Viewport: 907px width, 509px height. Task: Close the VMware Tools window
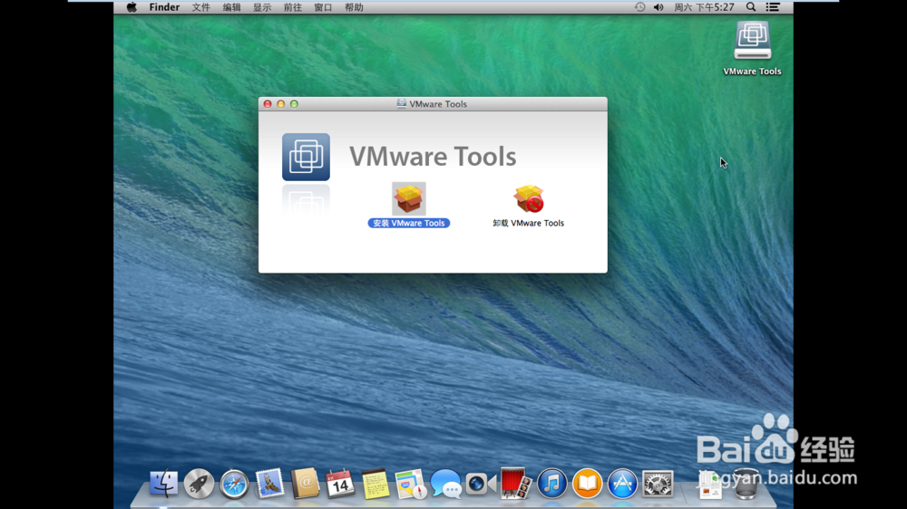point(268,104)
